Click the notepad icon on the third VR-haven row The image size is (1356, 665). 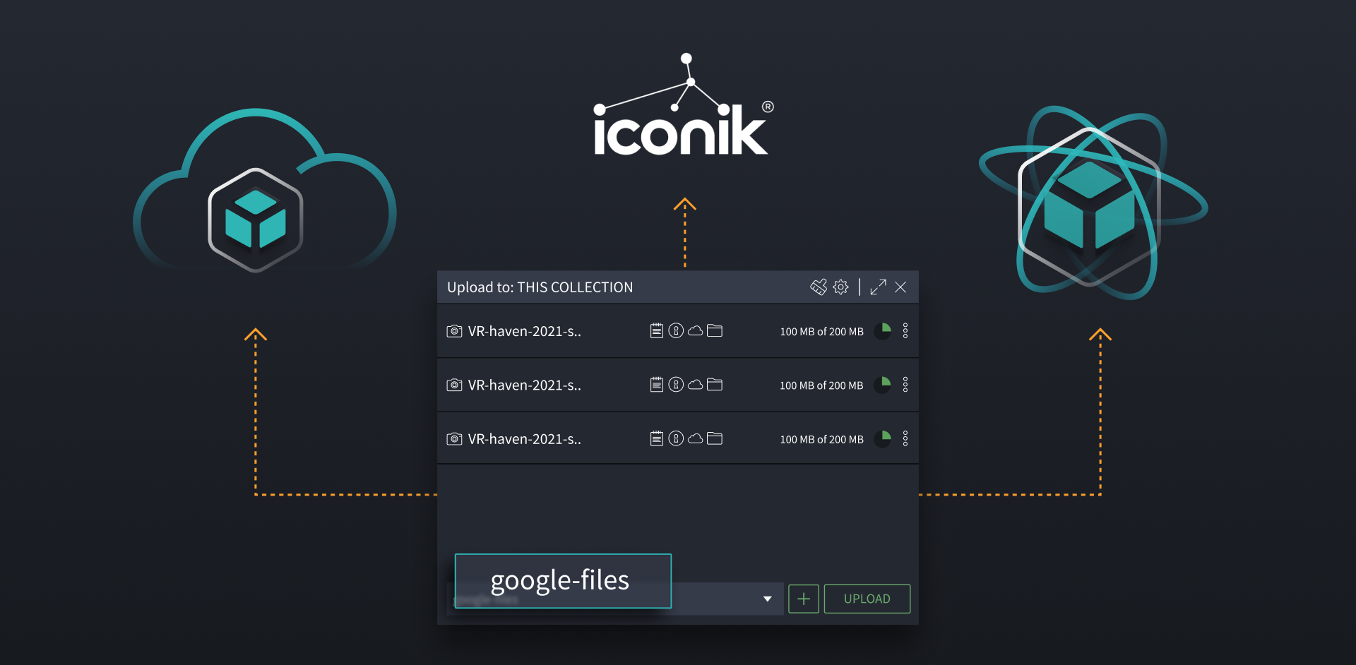pos(657,438)
